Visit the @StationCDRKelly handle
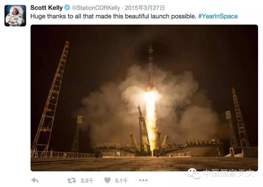This screenshot has height=187, width=263. point(96,8)
